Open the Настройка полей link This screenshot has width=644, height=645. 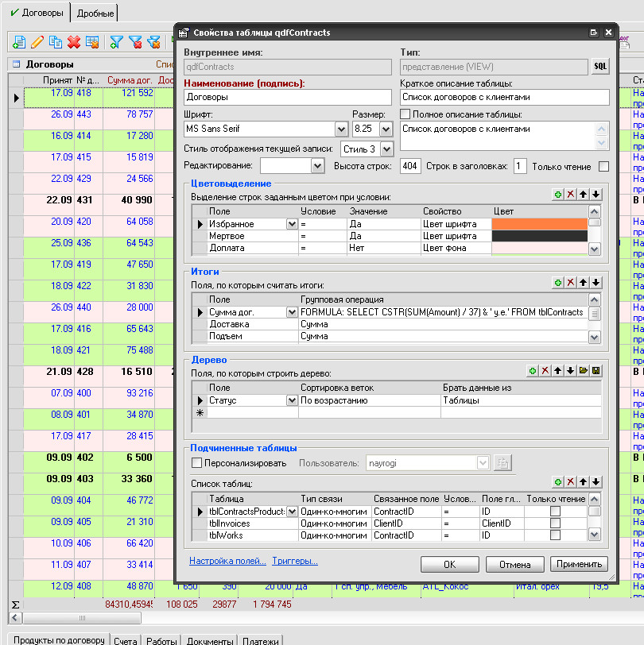coord(227,561)
